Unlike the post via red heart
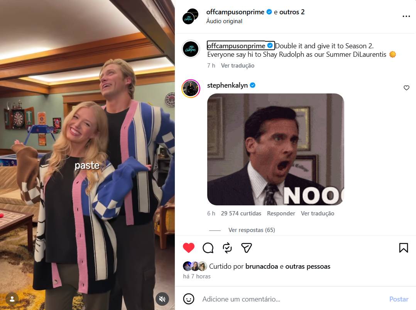This screenshot has width=416, height=310. [x=189, y=248]
